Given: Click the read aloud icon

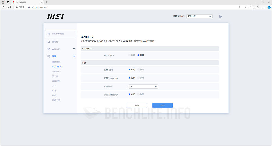Looking at the screenshot, I should [x=245, y=7].
